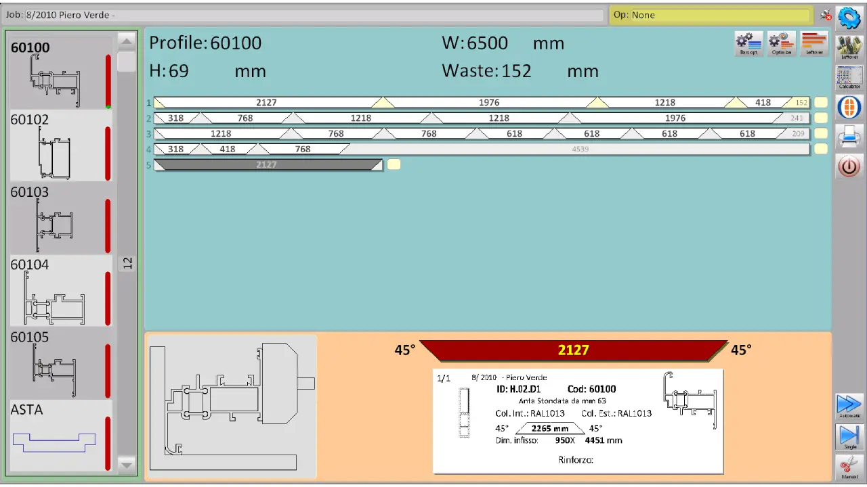Start Automatic cutting mode

coord(849,405)
